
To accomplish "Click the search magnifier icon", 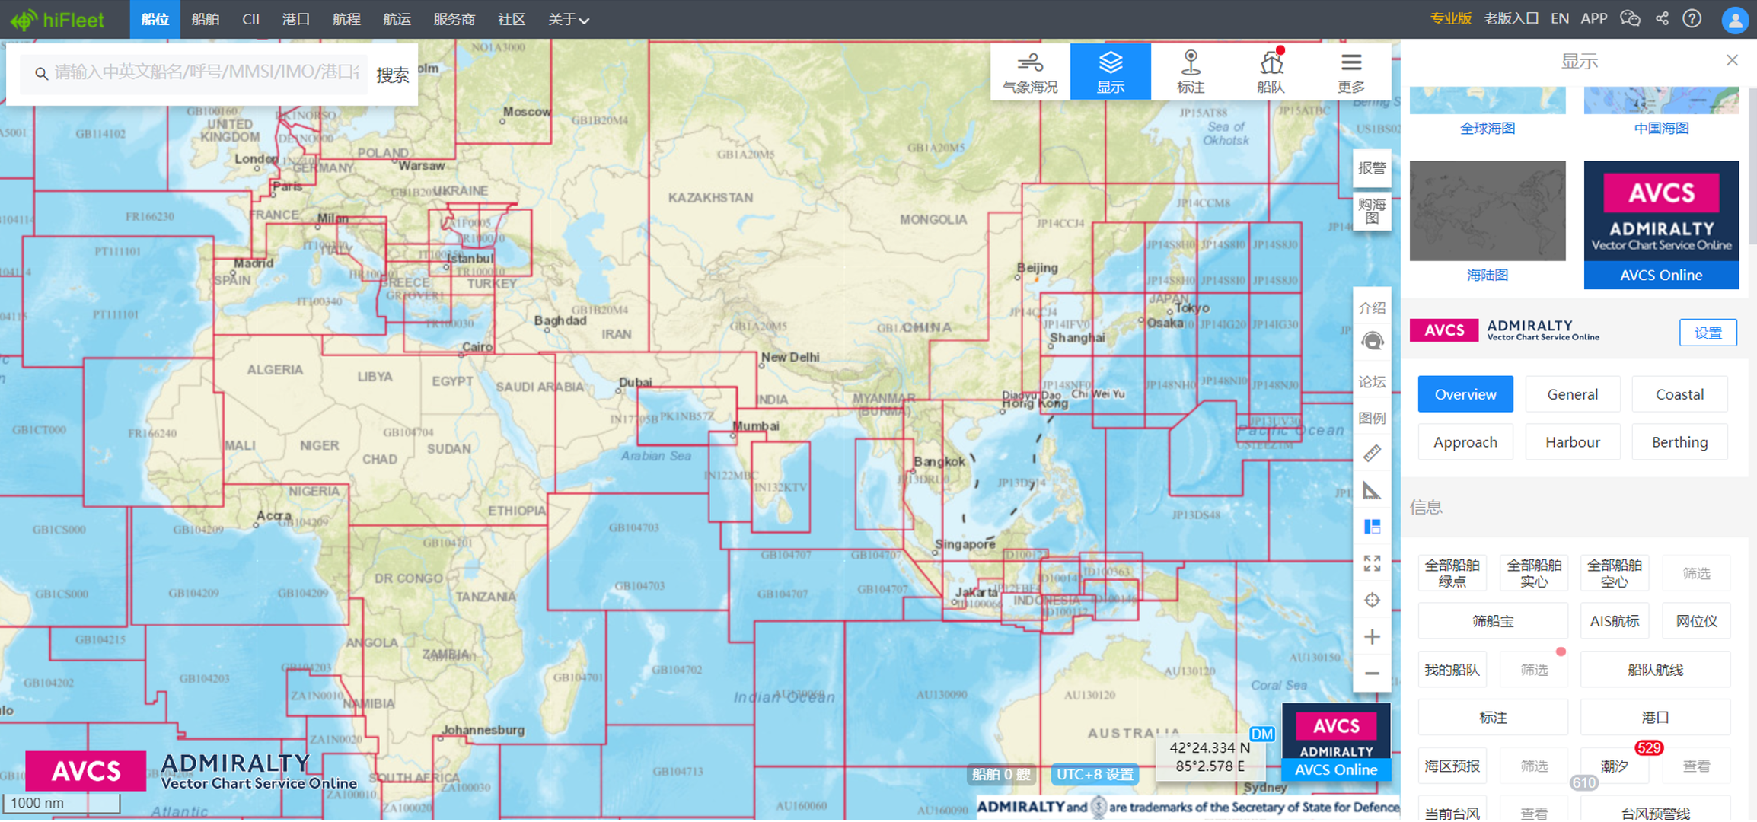I will (x=41, y=73).
